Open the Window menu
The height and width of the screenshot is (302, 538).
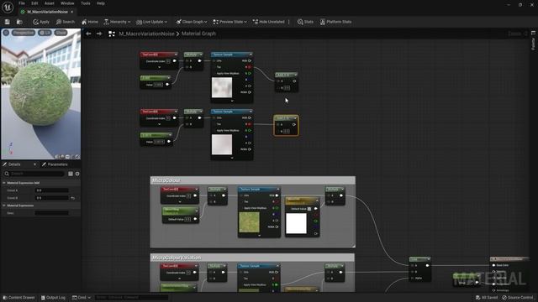tap(67, 3)
